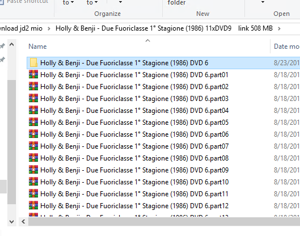Click navigation pane vertical scrollbar thumb
300x236 pixels.
coord(12,142)
